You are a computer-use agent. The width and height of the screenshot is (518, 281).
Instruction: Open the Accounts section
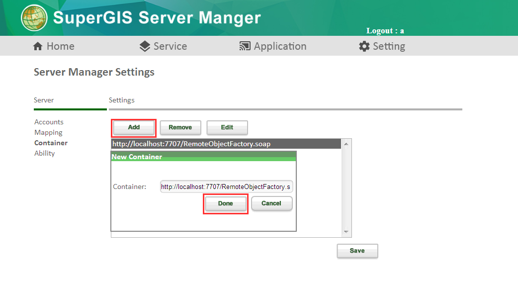(49, 122)
